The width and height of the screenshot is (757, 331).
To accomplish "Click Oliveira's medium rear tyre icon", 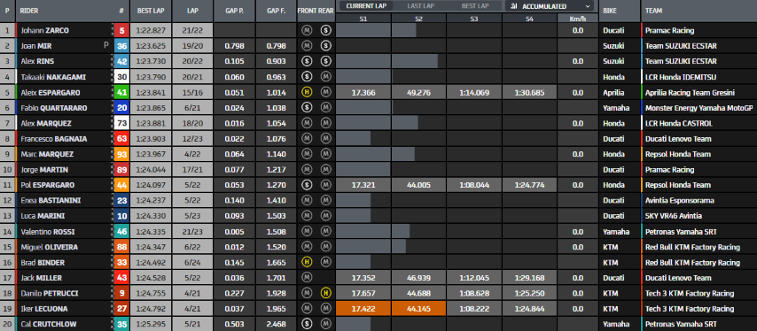I will [325, 247].
